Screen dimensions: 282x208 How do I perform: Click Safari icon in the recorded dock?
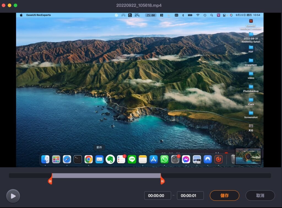pos(67,159)
